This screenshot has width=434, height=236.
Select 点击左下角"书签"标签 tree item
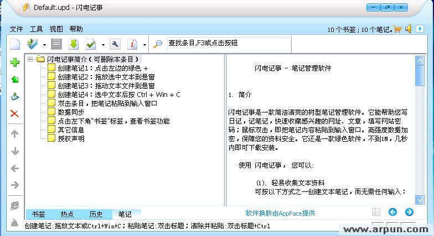(x=113, y=121)
